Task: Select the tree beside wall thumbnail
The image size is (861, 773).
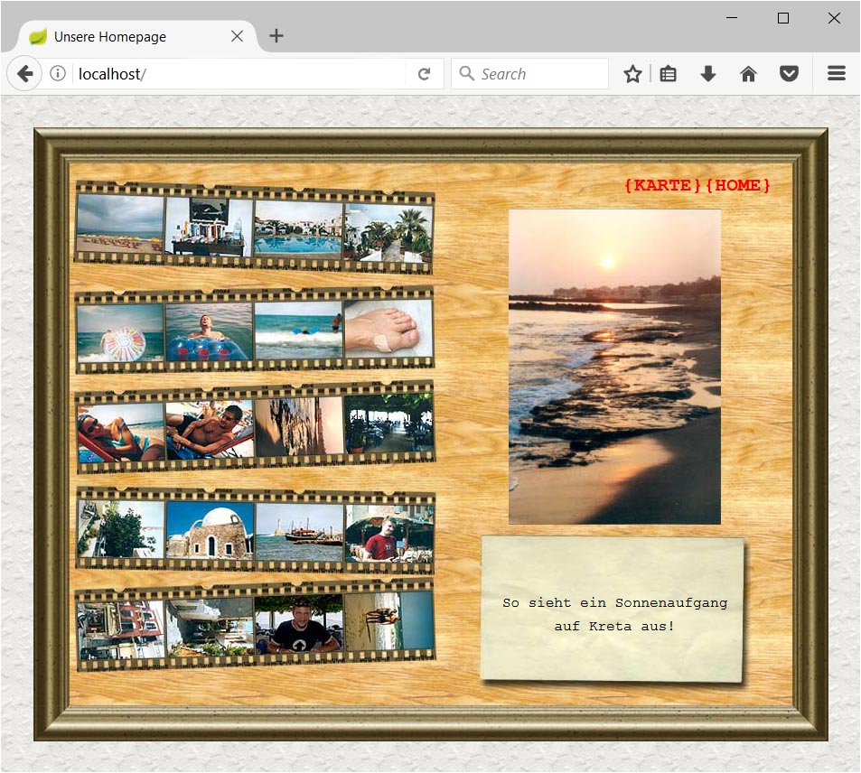Action: click(121, 529)
